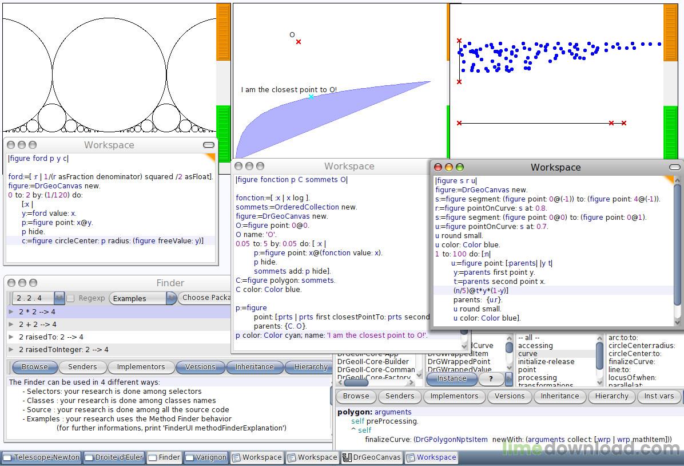Viewport: 684px width, 466px height.
Task: Expand the '2 * 2 --> 4' result row
Action: (x=11, y=312)
